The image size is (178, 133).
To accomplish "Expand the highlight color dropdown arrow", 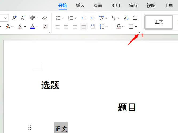I will (25, 27).
